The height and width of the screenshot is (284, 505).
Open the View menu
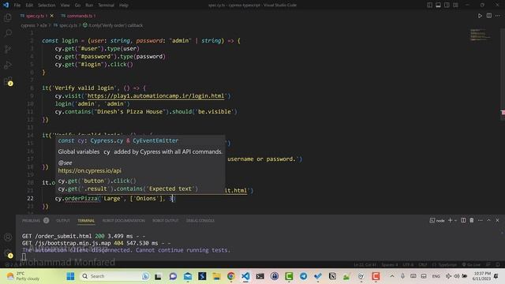pyautogui.click(x=65, y=6)
